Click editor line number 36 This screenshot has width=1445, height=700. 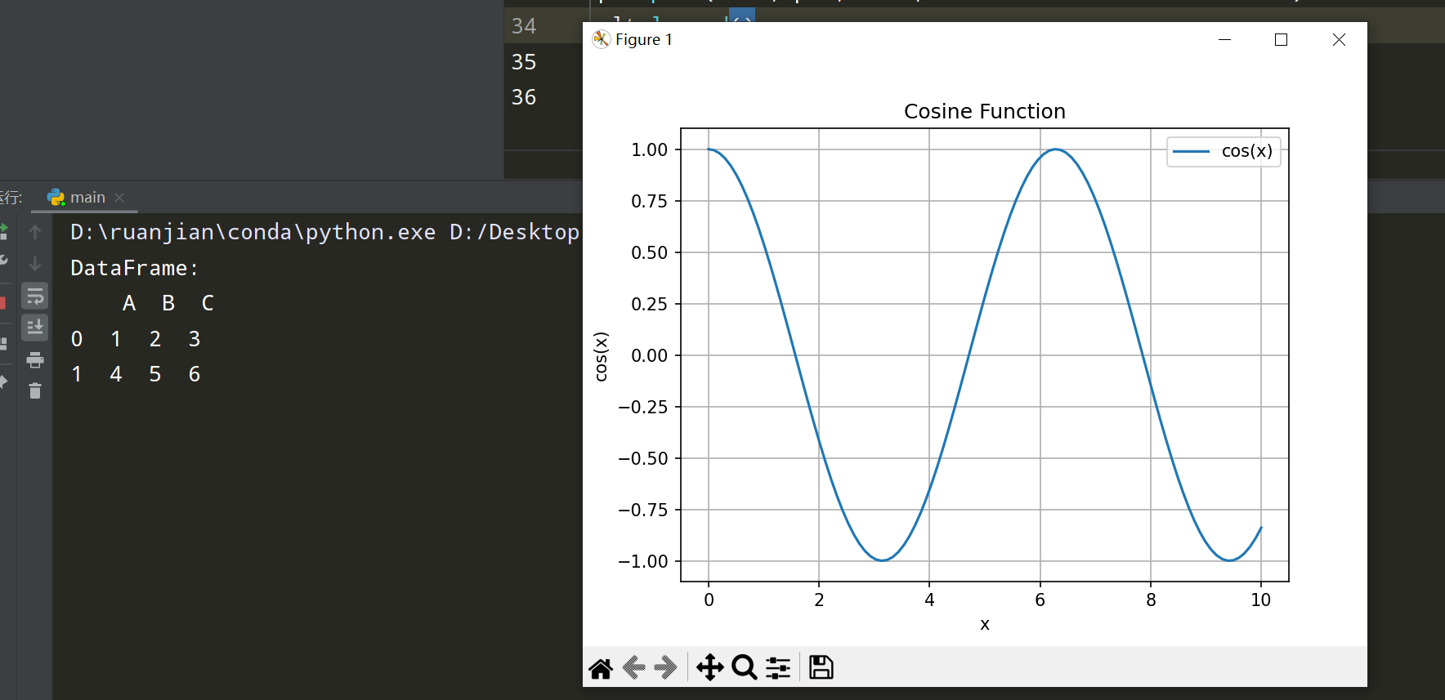pyautogui.click(x=524, y=97)
